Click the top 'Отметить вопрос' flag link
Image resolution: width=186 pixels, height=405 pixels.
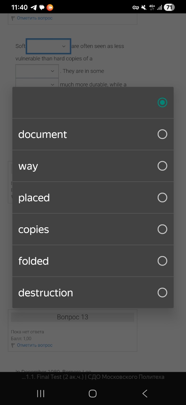(x=34, y=18)
